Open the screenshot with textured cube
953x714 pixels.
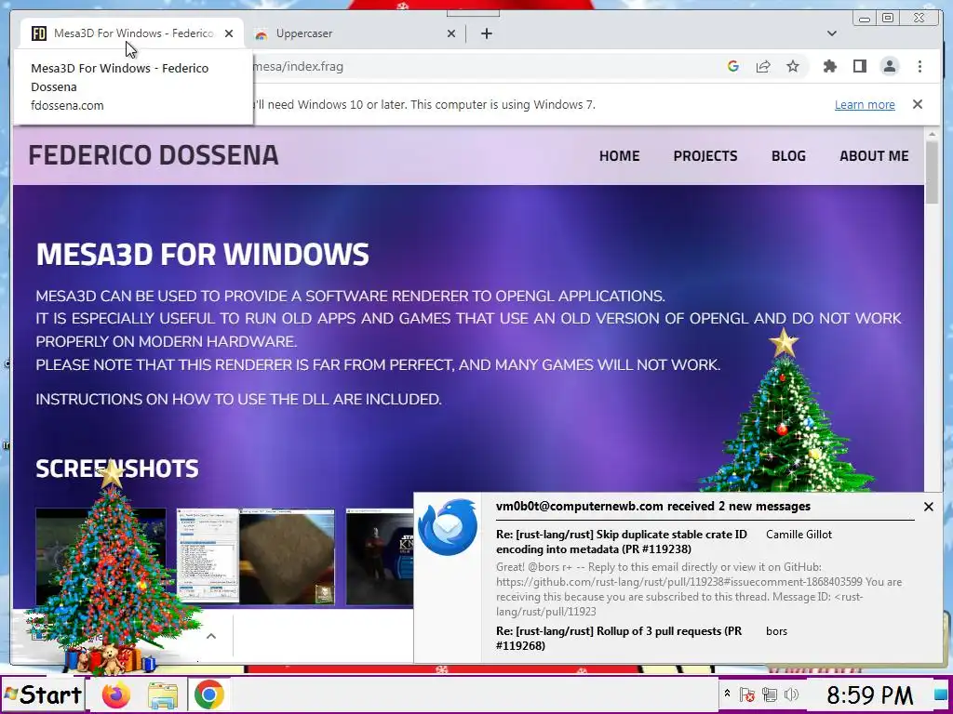pos(255,557)
